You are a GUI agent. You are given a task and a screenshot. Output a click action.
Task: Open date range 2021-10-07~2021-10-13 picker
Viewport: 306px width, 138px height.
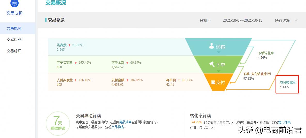242,20
